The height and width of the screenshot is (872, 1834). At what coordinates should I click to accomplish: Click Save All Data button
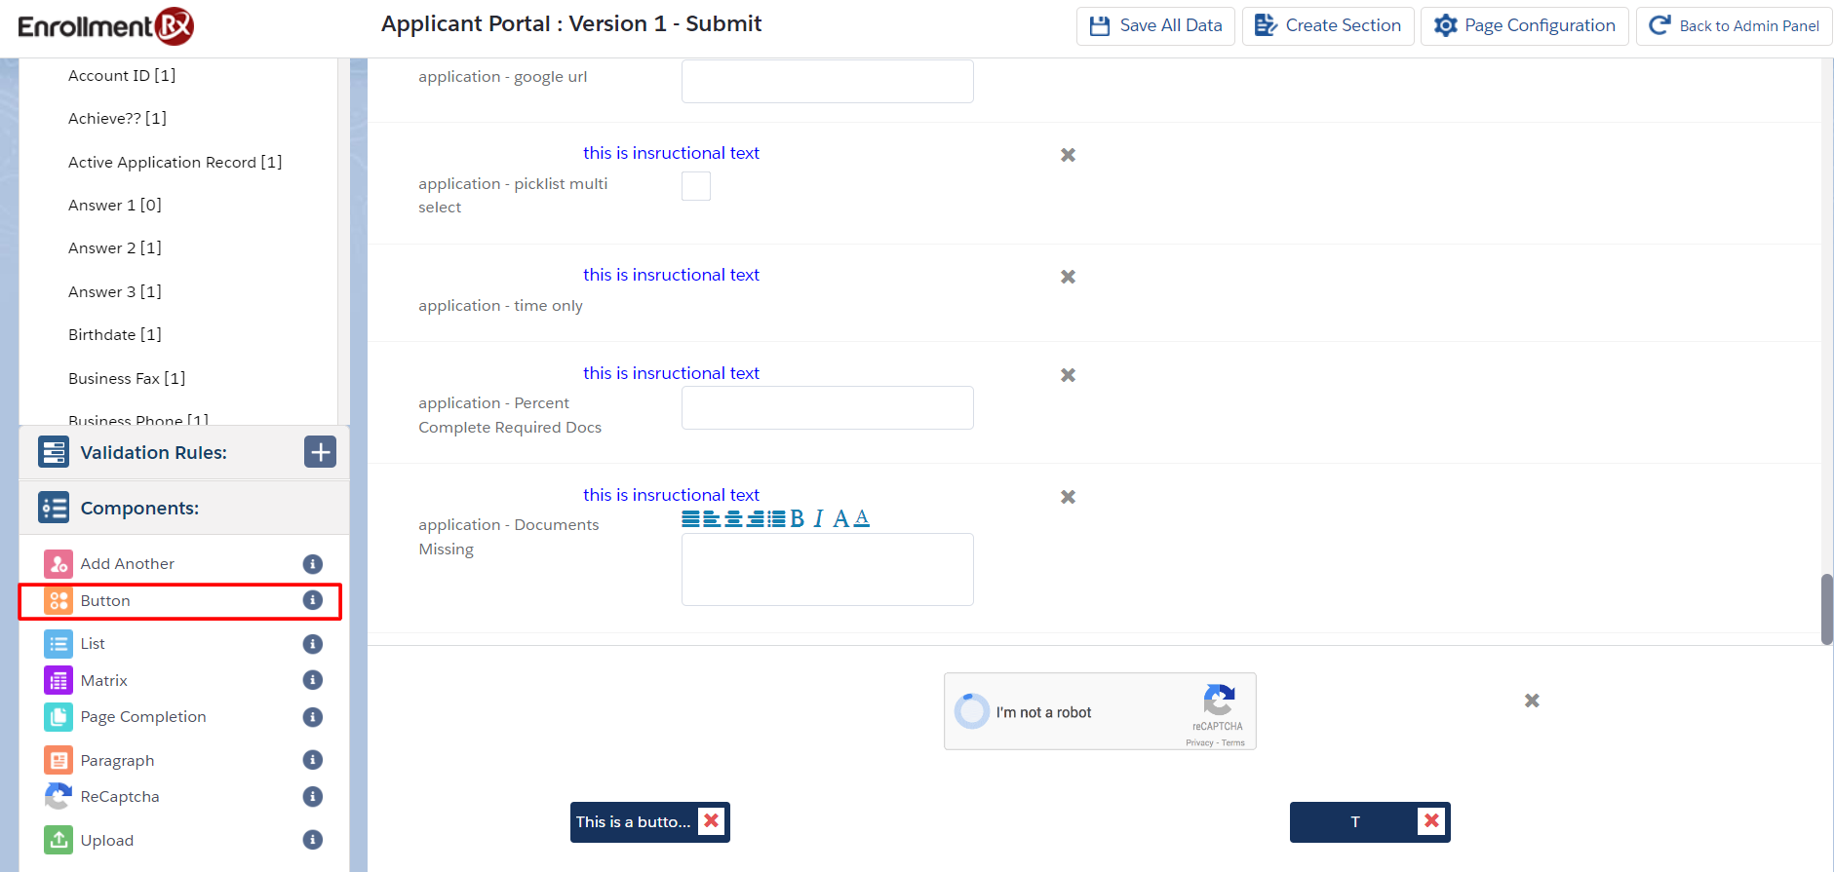tap(1155, 25)
